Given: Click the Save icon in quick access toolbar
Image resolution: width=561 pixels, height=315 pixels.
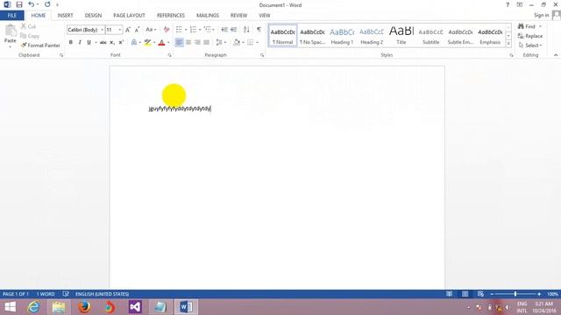Looking at the screenshot, I should click(19, 4).
